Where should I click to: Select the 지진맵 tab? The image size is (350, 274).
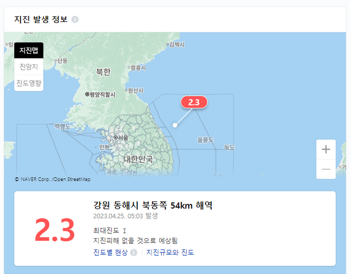(29, 50)
